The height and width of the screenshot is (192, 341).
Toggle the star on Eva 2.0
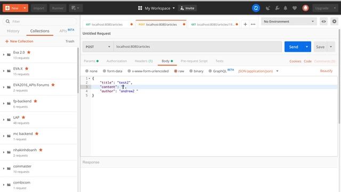(29, 52)
